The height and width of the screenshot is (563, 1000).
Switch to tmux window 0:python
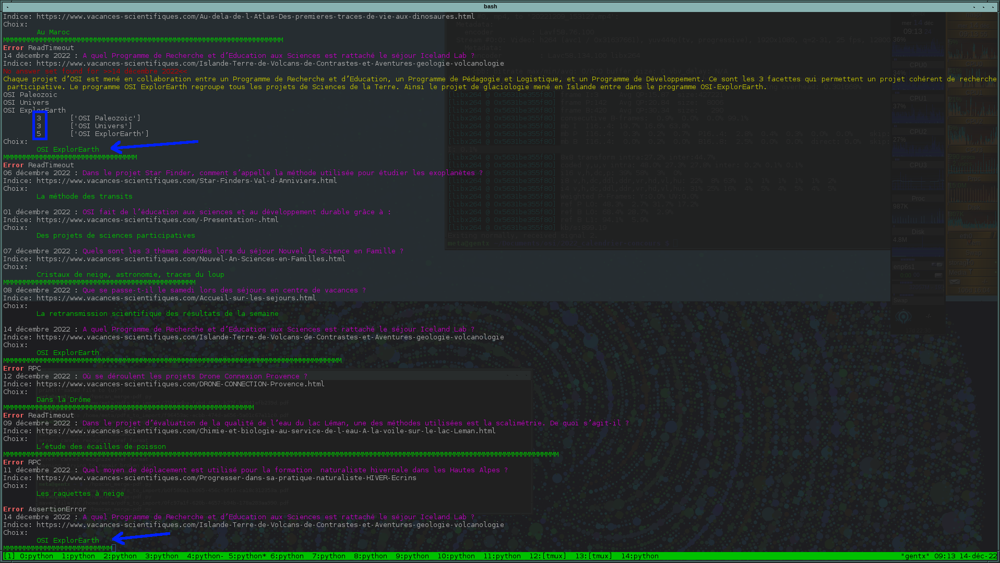[37, 556]
